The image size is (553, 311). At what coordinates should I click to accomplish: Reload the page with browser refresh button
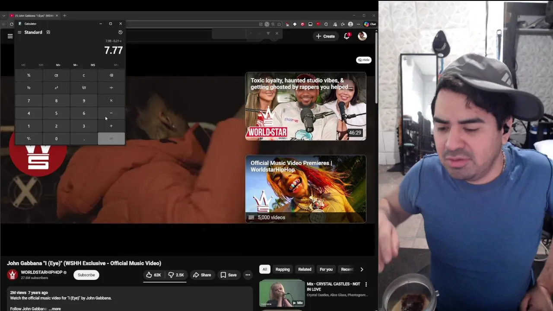tap(12, 24)
